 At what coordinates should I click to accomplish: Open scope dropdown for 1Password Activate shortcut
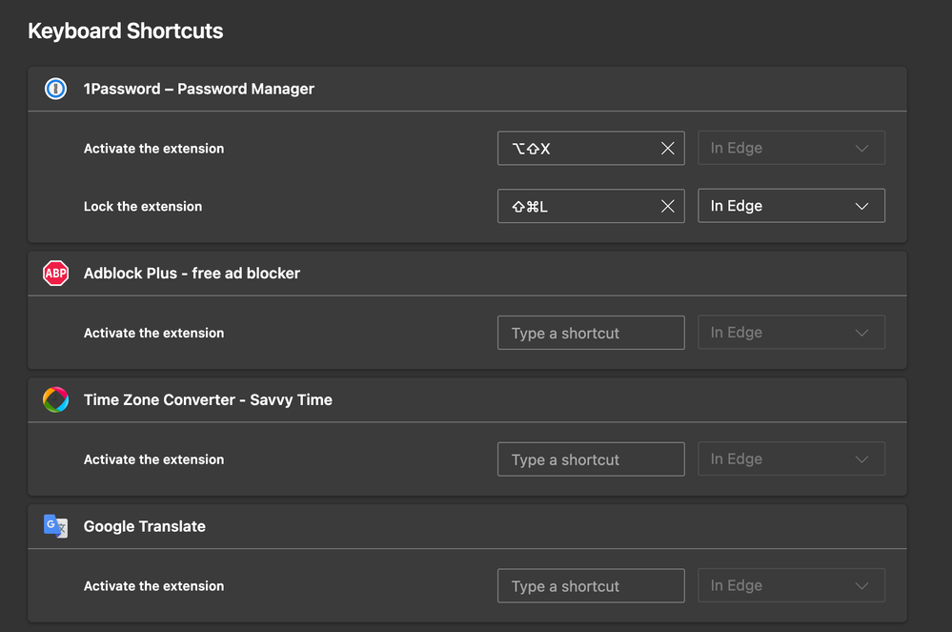coord(791,149)
